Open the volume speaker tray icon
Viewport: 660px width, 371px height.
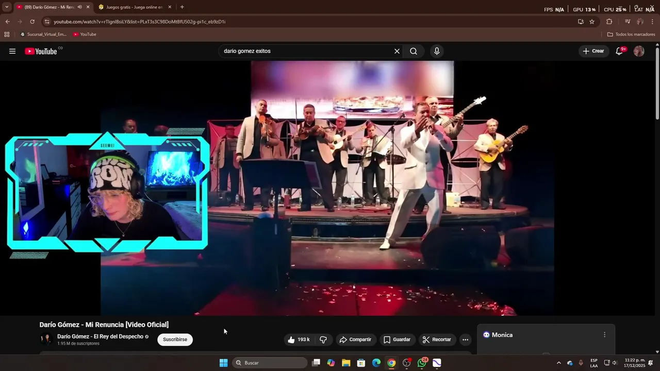click(614, 363)
